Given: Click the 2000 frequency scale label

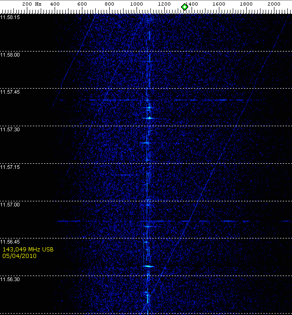Looking at the screenshot, I should 274,4.
